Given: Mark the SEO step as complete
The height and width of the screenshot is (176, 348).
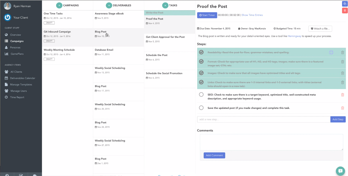Looking at the screenshot, I should (201, 94).
